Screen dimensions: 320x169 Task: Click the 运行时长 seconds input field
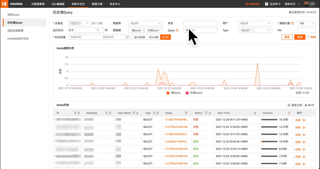click(x=89, y=30)
